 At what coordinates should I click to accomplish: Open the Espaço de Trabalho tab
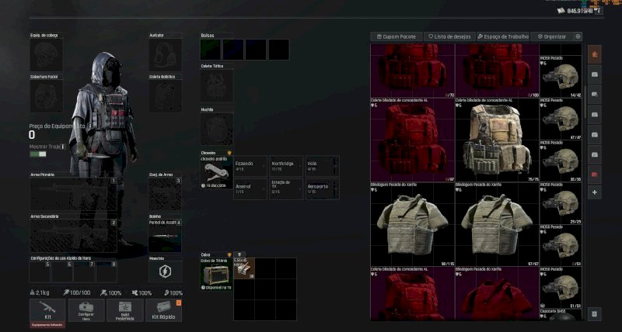[503, 36]
